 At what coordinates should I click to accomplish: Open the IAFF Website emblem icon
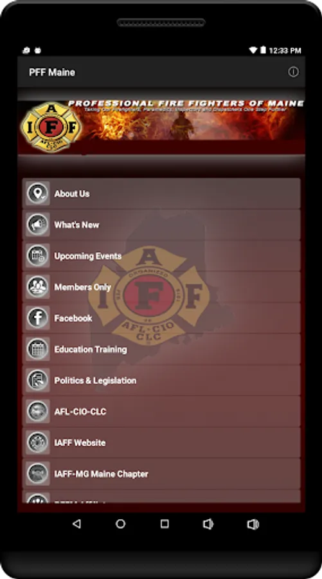(x=38, y=443)
